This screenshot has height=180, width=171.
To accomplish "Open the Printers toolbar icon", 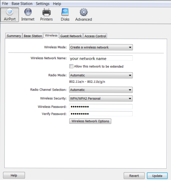I will pos(46,15).
